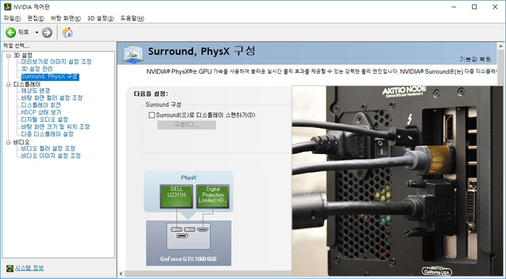Image resolution: width=506 pixels, height=279 pixels.
Task: Open the 시스템 정보 link
Action: [x=30, y=268]
